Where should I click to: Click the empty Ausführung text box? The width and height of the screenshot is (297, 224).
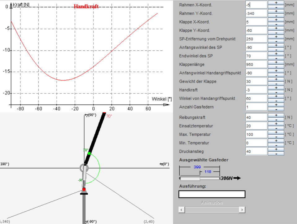[x=212, y=194]
